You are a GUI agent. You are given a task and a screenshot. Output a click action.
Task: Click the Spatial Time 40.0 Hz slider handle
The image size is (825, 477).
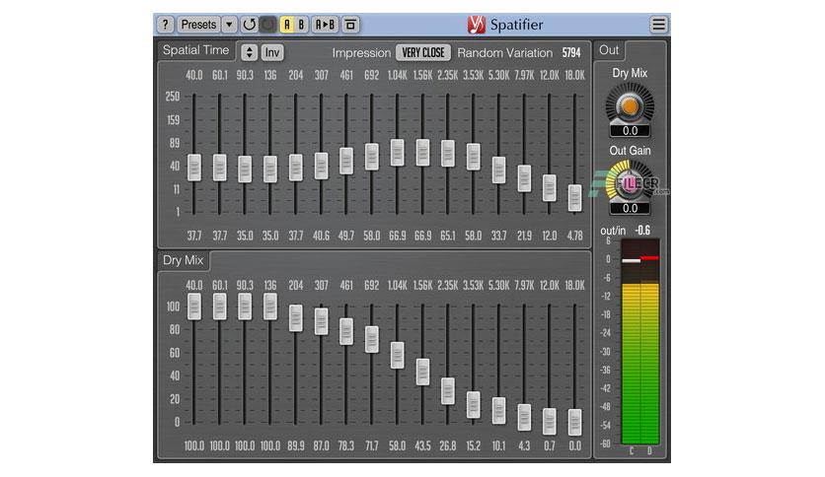pos(194,169)
